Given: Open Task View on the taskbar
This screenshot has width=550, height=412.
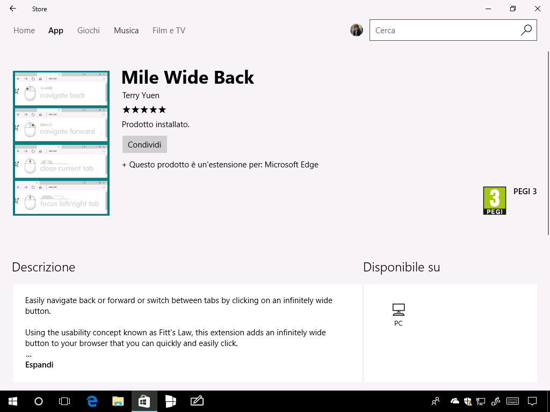Looking at the screenshot, I should click(64, 401).
